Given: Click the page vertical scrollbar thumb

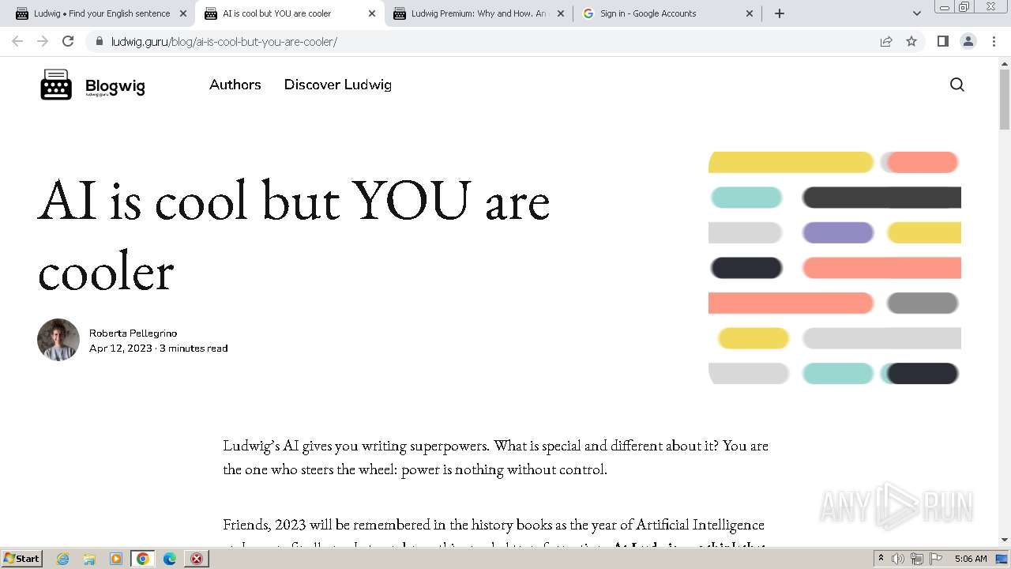Looking at the screenshot, I should [x=1005, y=99].
